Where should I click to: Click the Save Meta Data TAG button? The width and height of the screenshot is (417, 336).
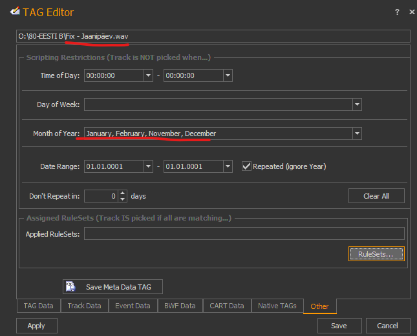[x=112, y=286]
